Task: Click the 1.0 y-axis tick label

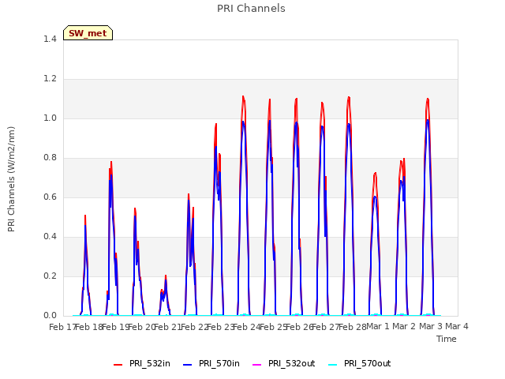Action: click(x=50, y=118)
